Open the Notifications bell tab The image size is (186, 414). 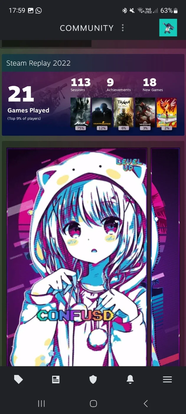point(130,379)
